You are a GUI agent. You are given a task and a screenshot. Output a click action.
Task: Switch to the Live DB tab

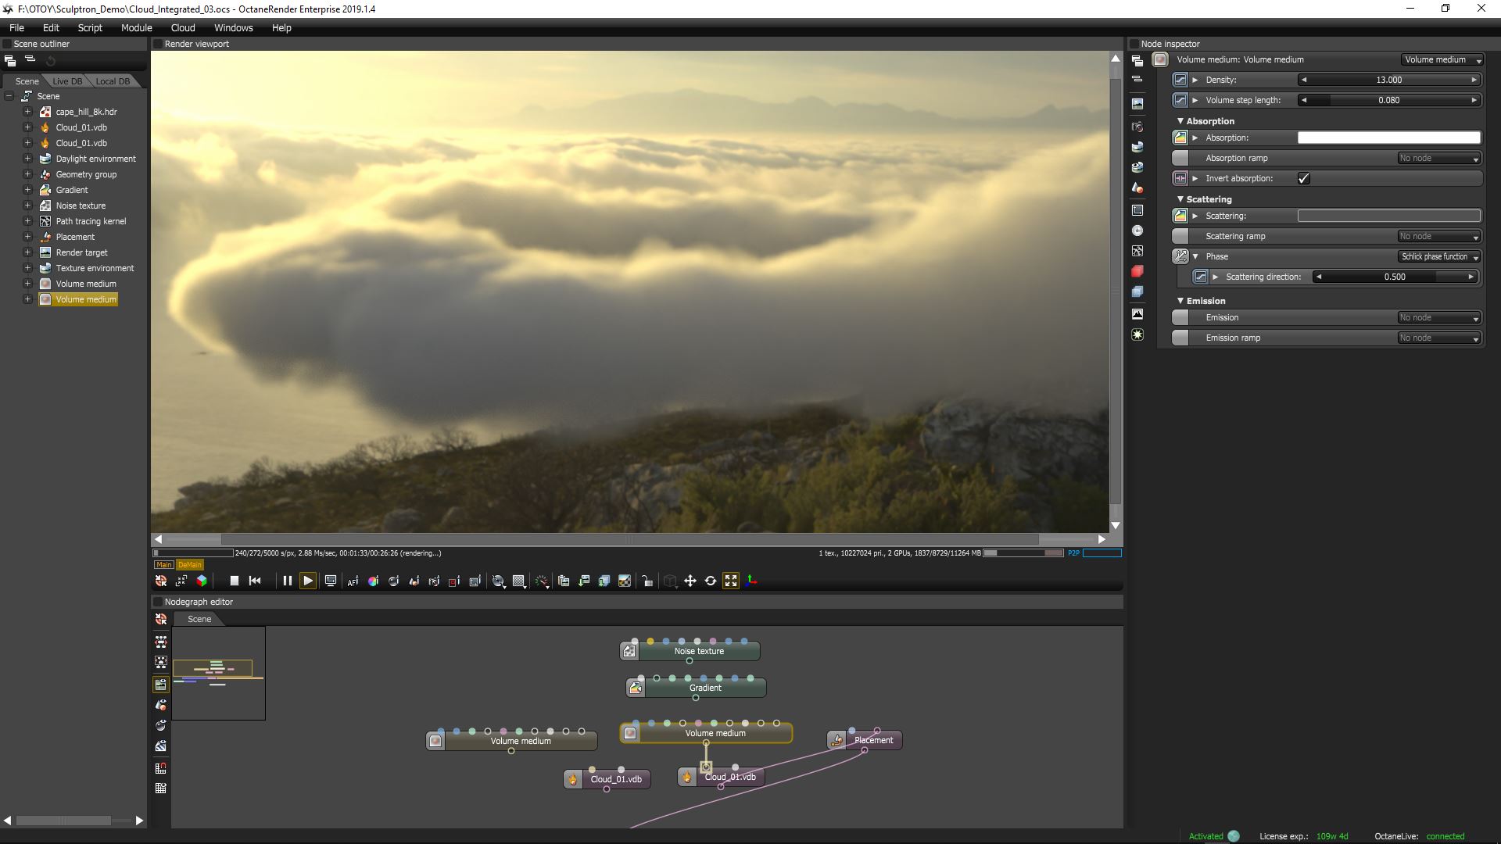(x=66, y=81)
